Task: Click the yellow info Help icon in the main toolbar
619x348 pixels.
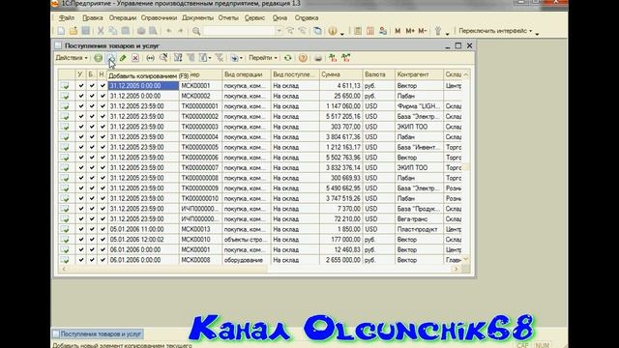Action: [x=333, y=31]
